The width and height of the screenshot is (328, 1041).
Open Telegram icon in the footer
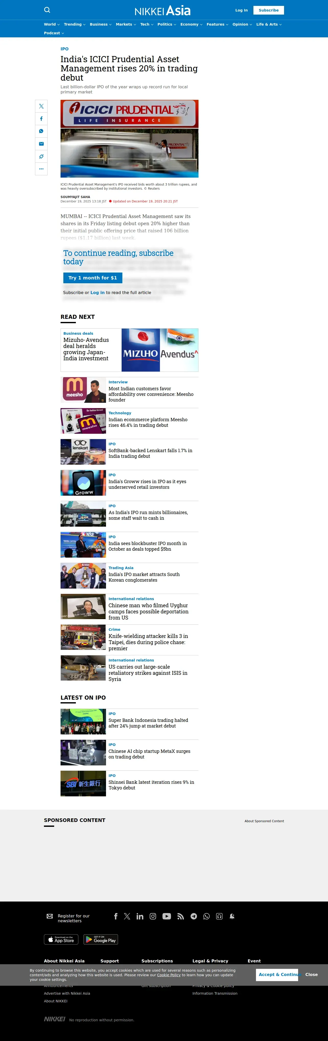[x=194, y=916]
